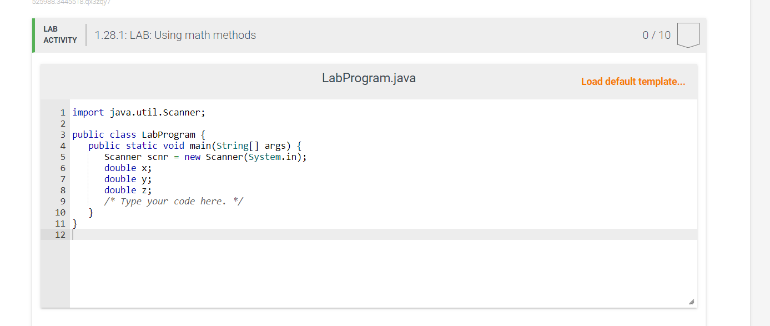This screenshot has height=326, width=770.
Task: Place cursor on import java.util.Scanner line
Action: 139,112
